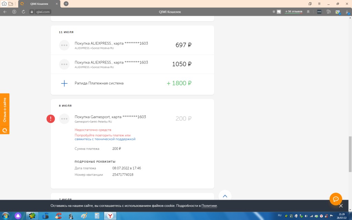Open the browser hamburger menu
Screen dimensions: 352x220
point(319,4)
